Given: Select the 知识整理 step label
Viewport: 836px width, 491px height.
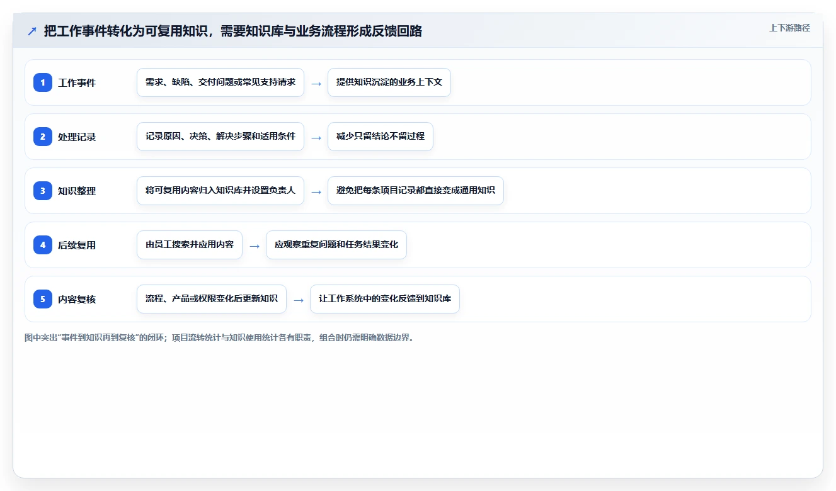Looking at the screenshot, I should (77, 191).
